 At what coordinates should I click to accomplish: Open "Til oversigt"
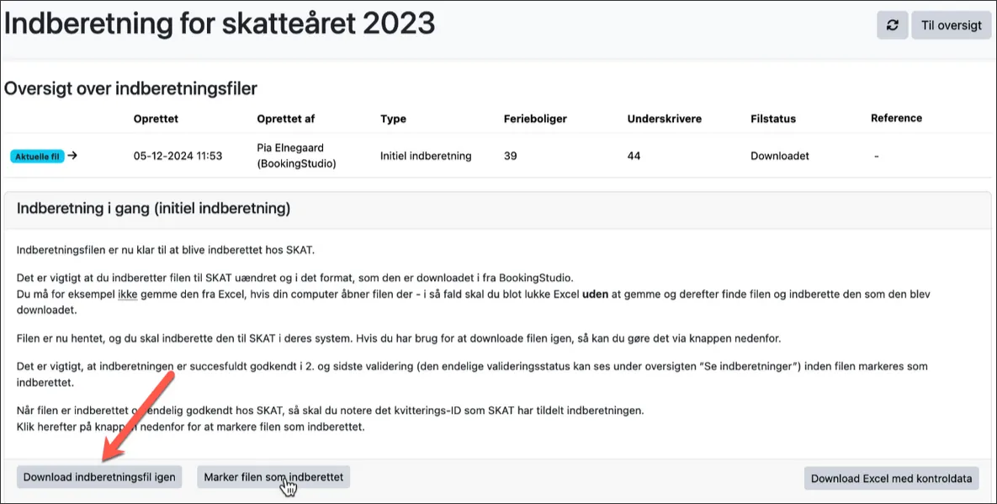pos(951,24)
